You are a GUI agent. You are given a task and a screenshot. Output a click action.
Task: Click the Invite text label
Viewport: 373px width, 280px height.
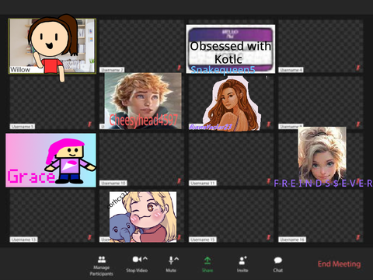[x=242, y=271]
